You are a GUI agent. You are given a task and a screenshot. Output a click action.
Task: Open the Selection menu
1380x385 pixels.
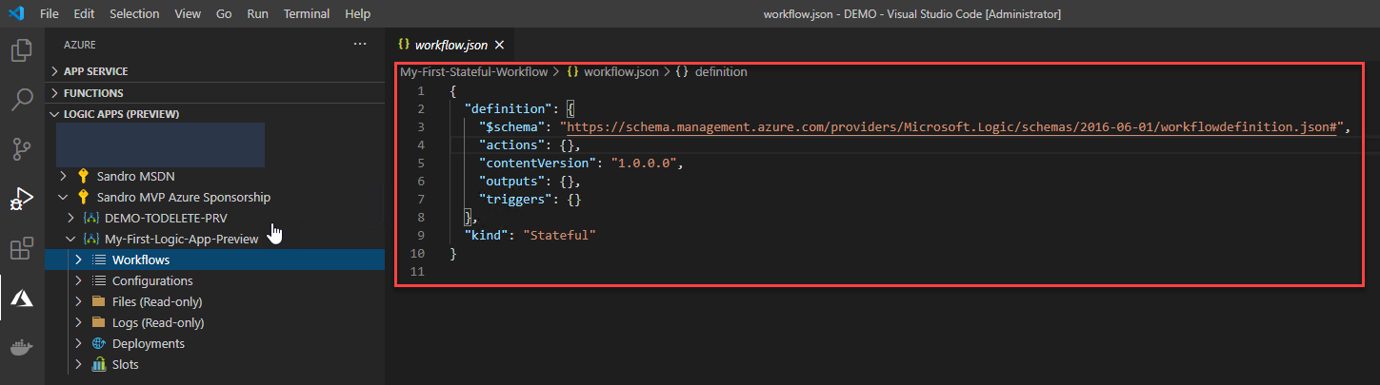click(135, 14)
